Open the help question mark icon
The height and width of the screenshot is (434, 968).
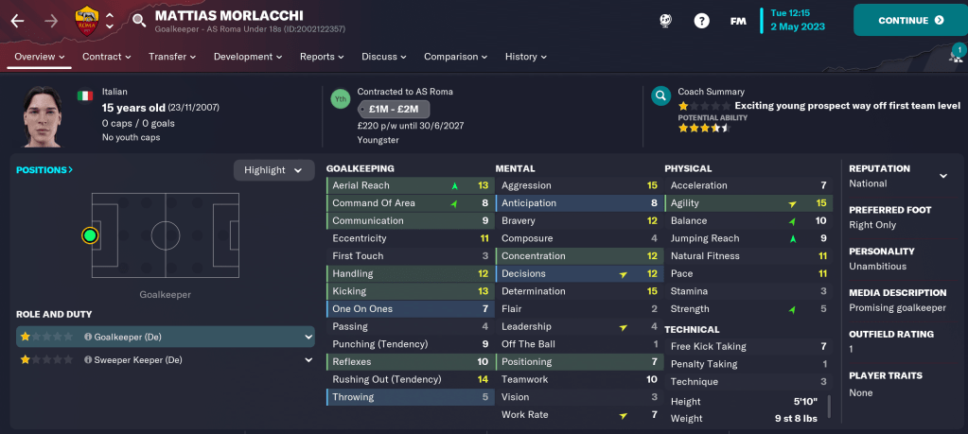pos(701,20)
